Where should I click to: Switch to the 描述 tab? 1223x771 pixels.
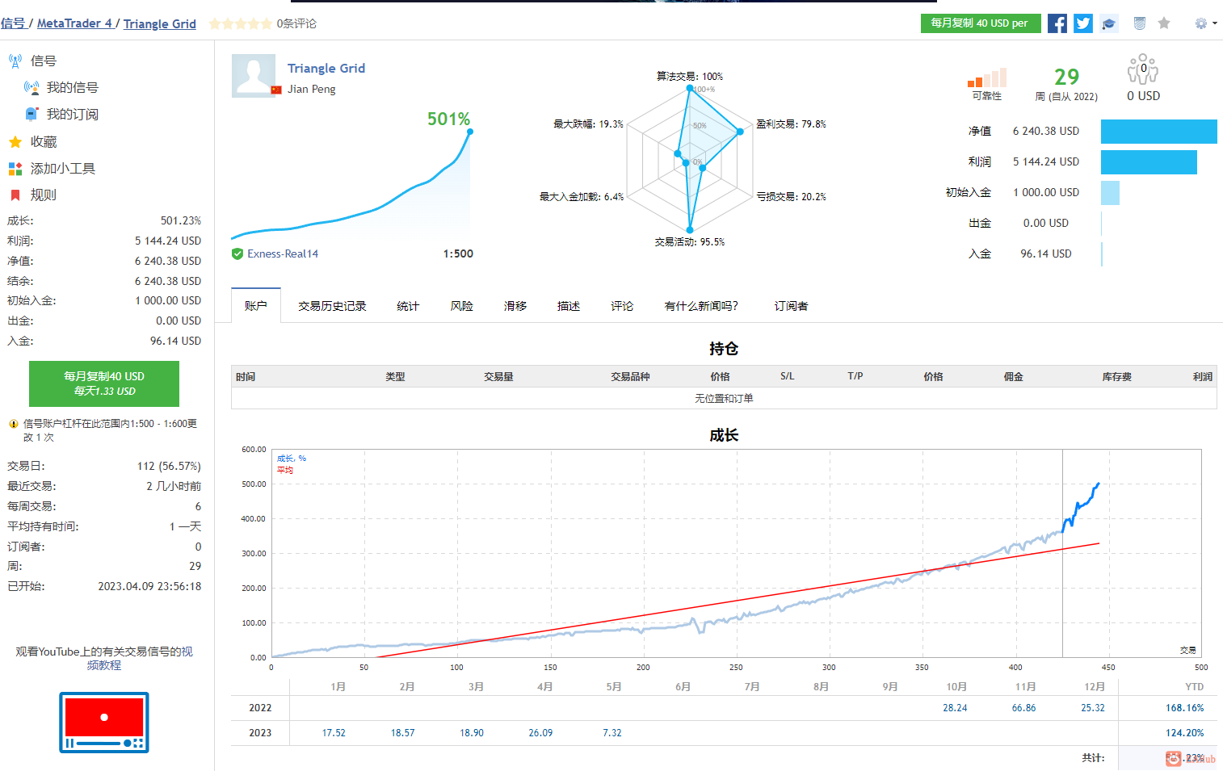tap(569, 306)
